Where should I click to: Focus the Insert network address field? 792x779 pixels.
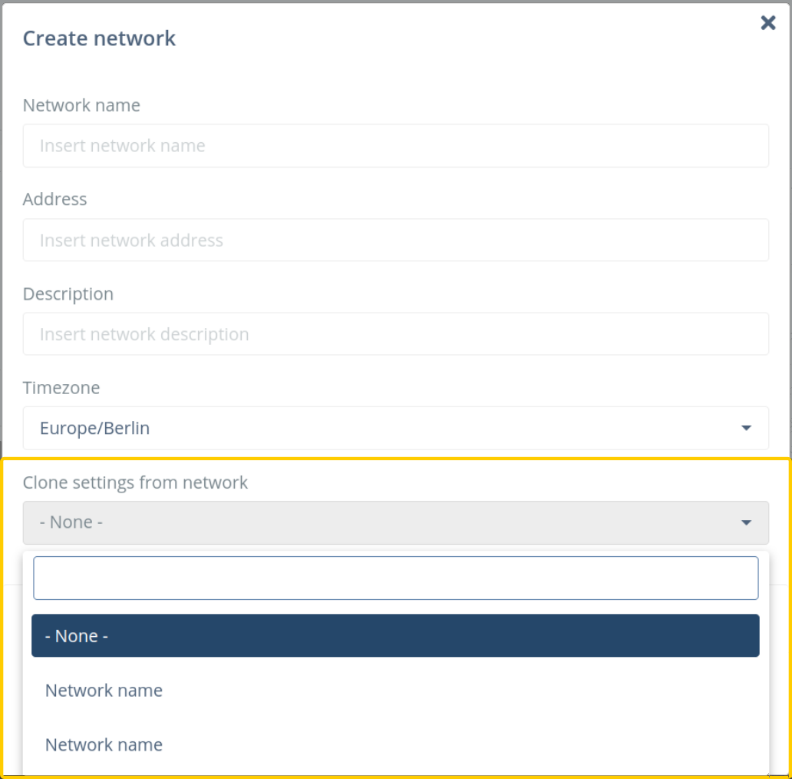click(395, 240)
